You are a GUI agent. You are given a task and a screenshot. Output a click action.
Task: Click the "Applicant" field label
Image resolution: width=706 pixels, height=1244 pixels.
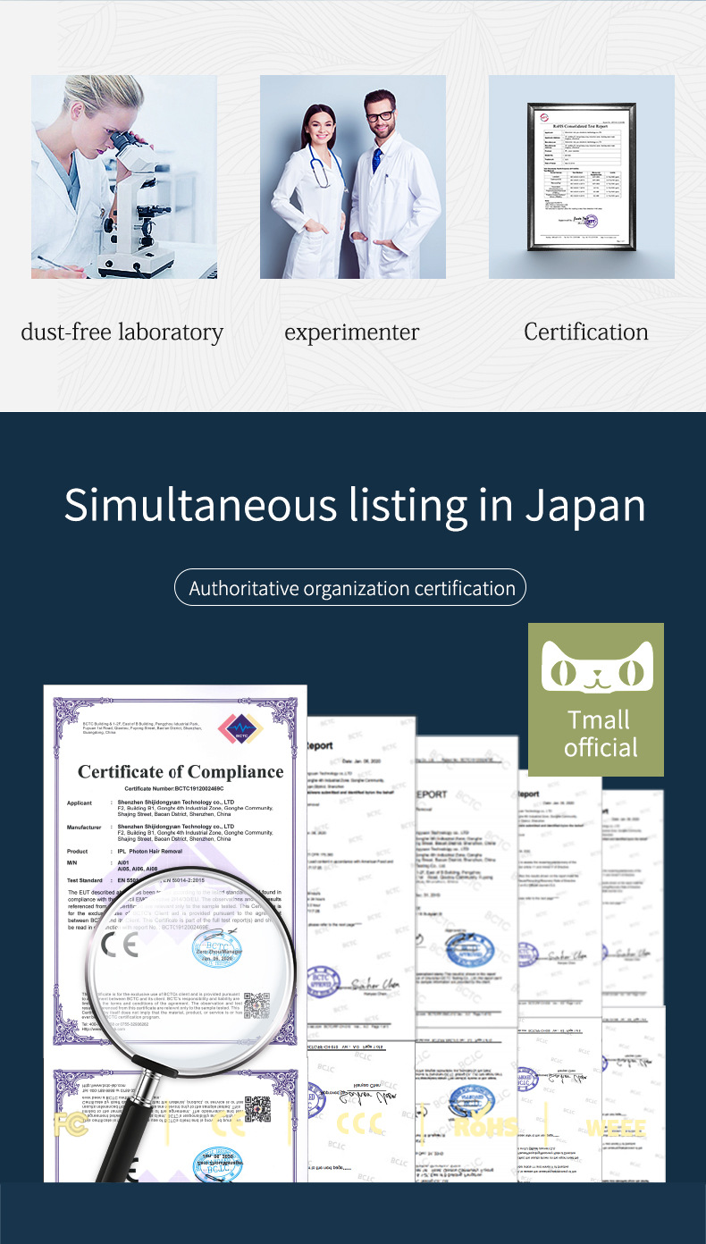[79, 803]
